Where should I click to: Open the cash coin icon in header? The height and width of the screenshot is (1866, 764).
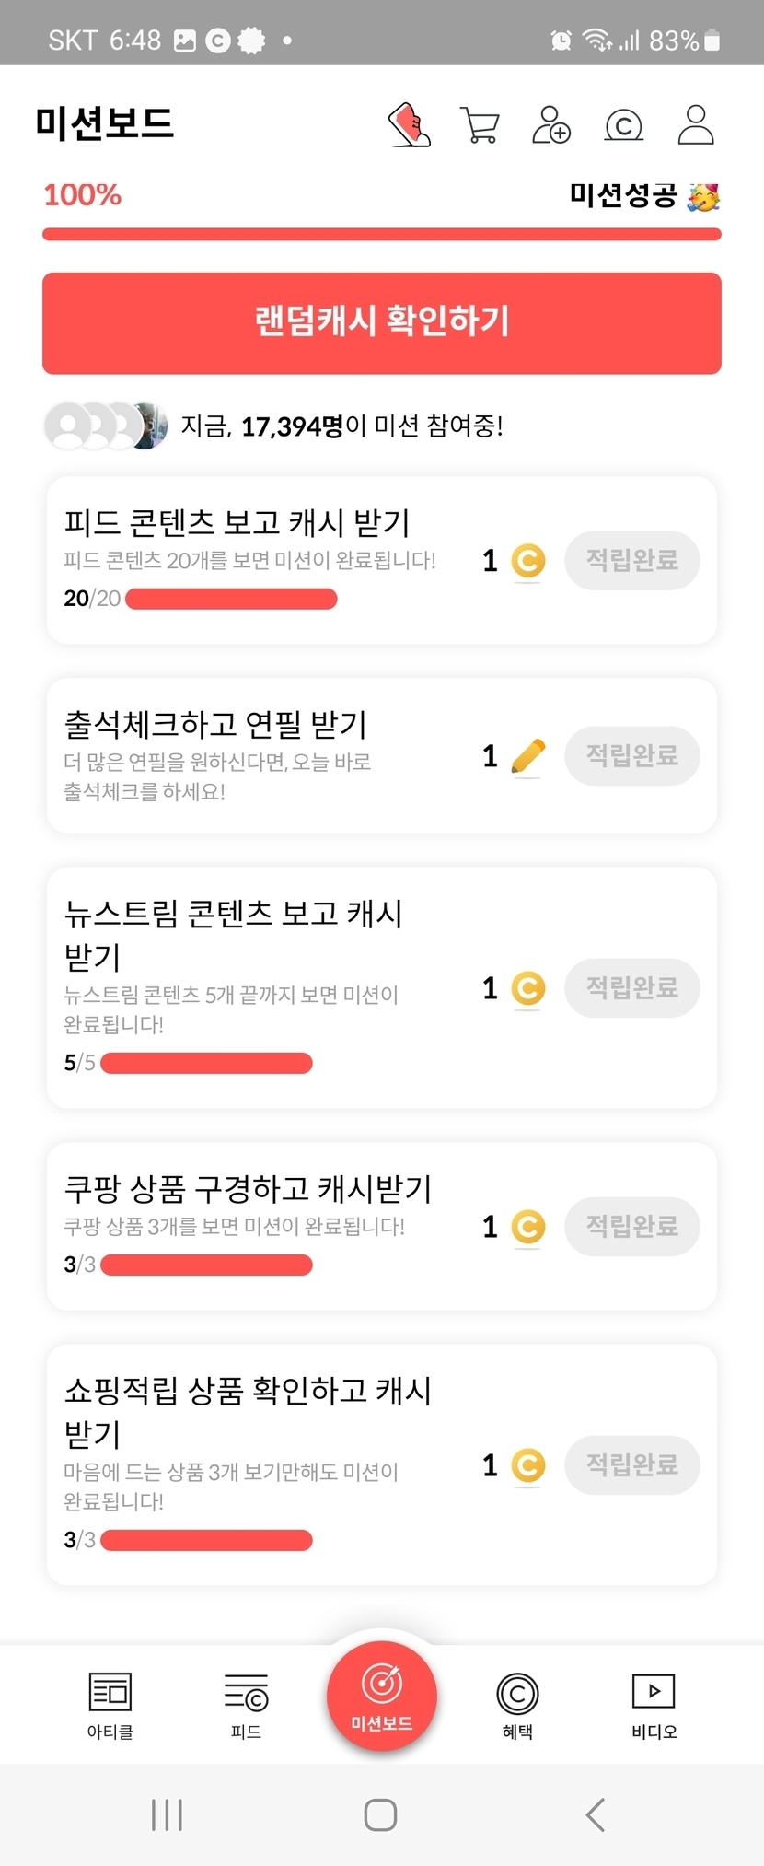[x=623, y=125]
